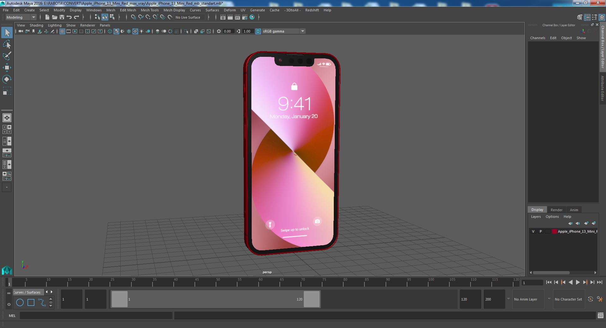This screenshot has height=328, width=606.
Task: Click the four view layout icon
Action: click(7, 129)
